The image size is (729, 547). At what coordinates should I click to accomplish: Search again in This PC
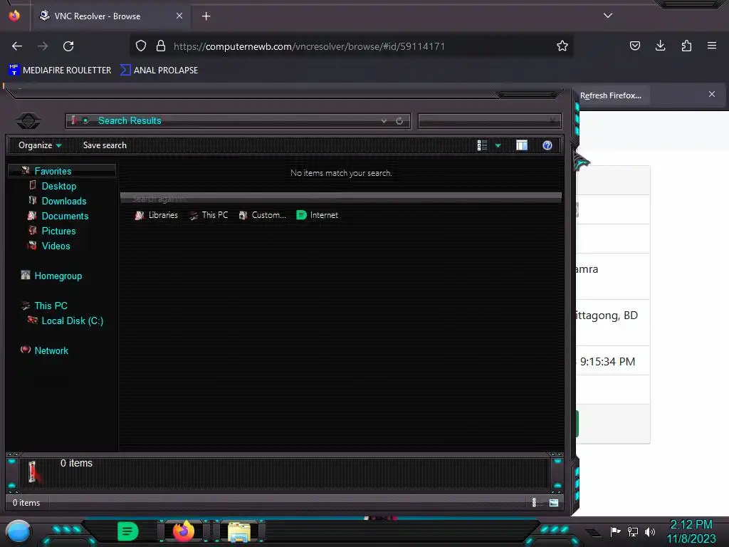pos(209,215)
